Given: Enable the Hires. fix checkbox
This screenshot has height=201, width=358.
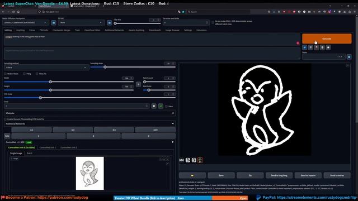Looking at the screenshot, I should tap(37, 74).
